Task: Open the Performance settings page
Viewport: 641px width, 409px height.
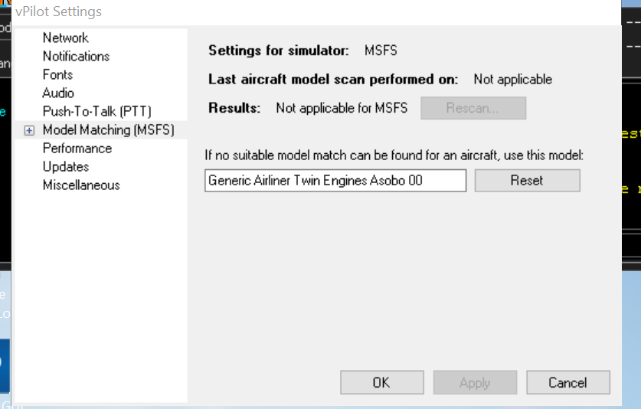Action: pyautogui.click(x=77, y=148)
